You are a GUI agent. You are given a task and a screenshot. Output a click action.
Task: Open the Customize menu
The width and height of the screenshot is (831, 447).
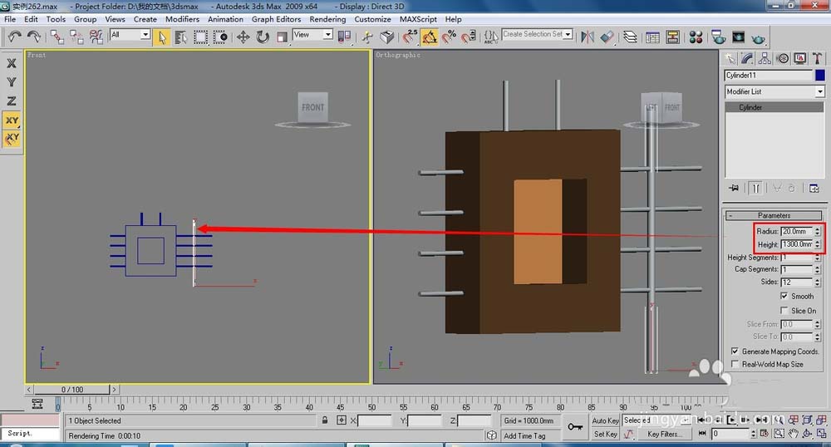372,19
